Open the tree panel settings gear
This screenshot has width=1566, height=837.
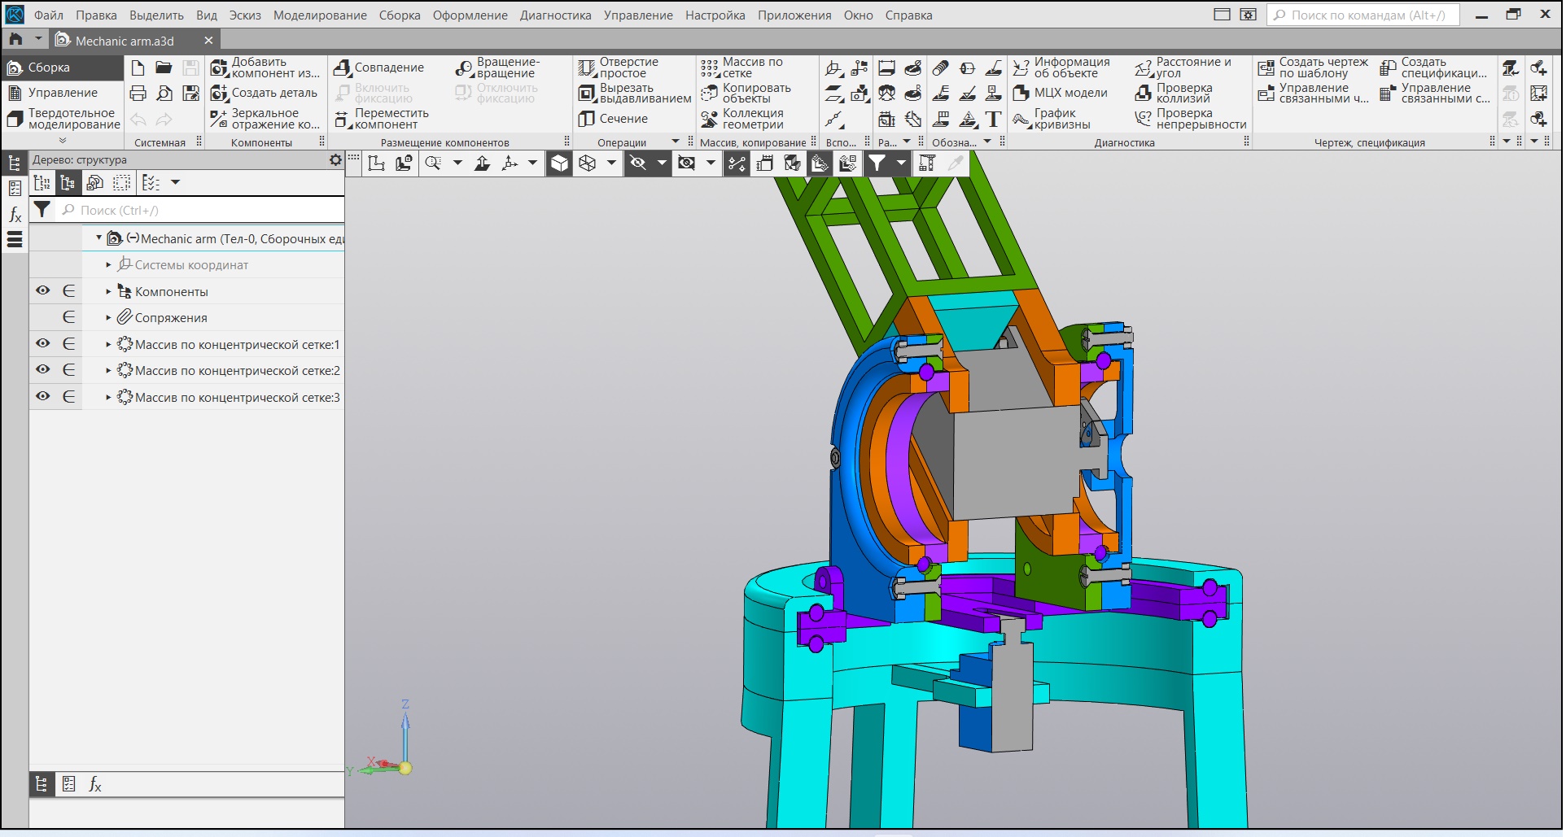point(335,160)
